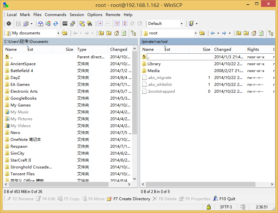Go to local home directory icon
Viewport: 278px width, 213px height.
coord(116,33)
